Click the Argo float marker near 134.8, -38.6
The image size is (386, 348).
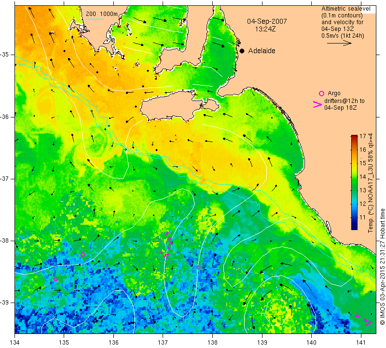click(55, 279)
